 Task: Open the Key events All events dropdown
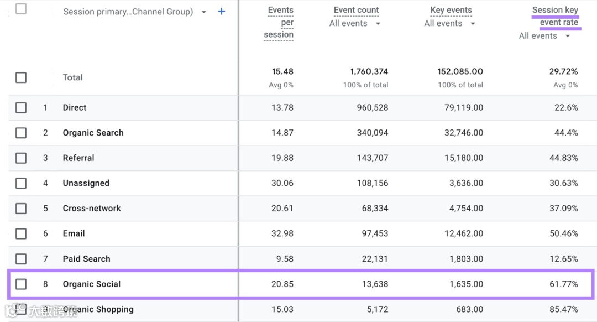tap(473, 24)
